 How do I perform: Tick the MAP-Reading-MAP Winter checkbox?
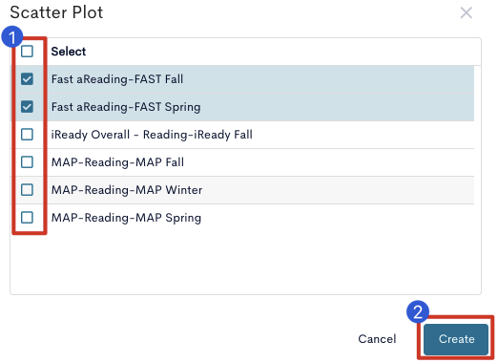pyautogui.click(x=27, y=190)
